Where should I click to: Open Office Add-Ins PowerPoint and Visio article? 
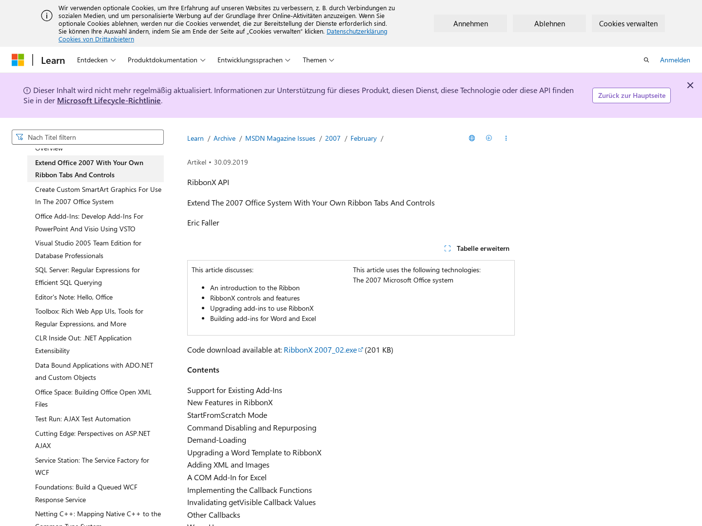(x=96, y=223)
